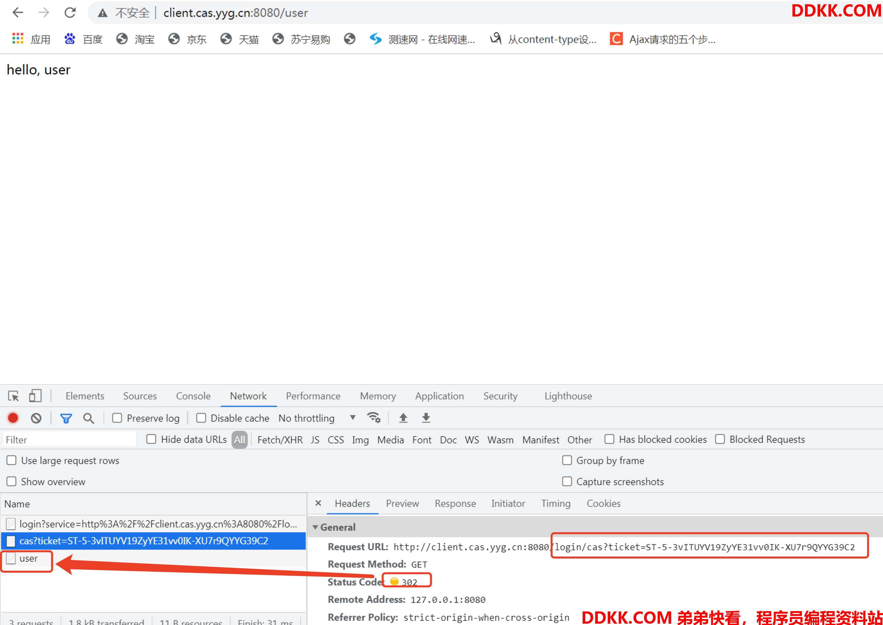
Task: Clear the network log
Action: click(x=36, y=418)
